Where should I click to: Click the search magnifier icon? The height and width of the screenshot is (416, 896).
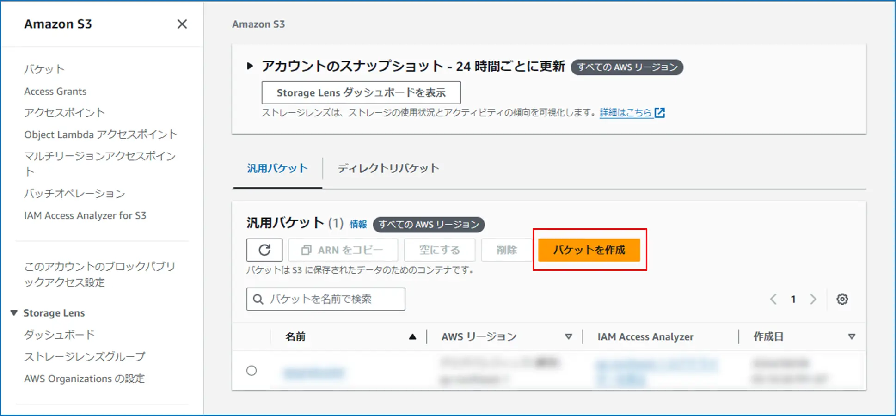(258, 299)
